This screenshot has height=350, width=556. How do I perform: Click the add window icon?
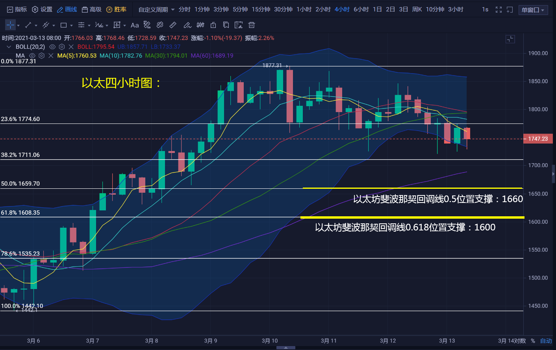coord(510,9)
